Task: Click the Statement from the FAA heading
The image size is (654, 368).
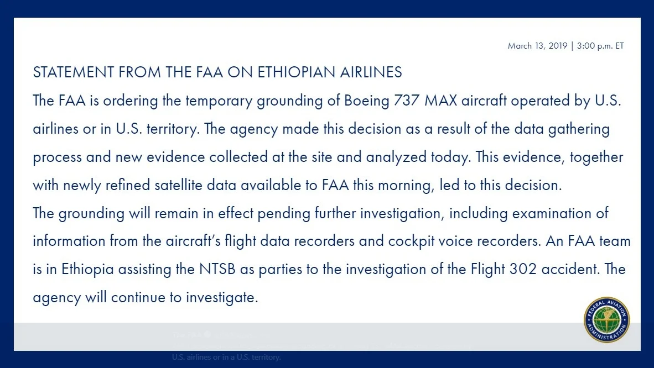Action: point(217,72)
